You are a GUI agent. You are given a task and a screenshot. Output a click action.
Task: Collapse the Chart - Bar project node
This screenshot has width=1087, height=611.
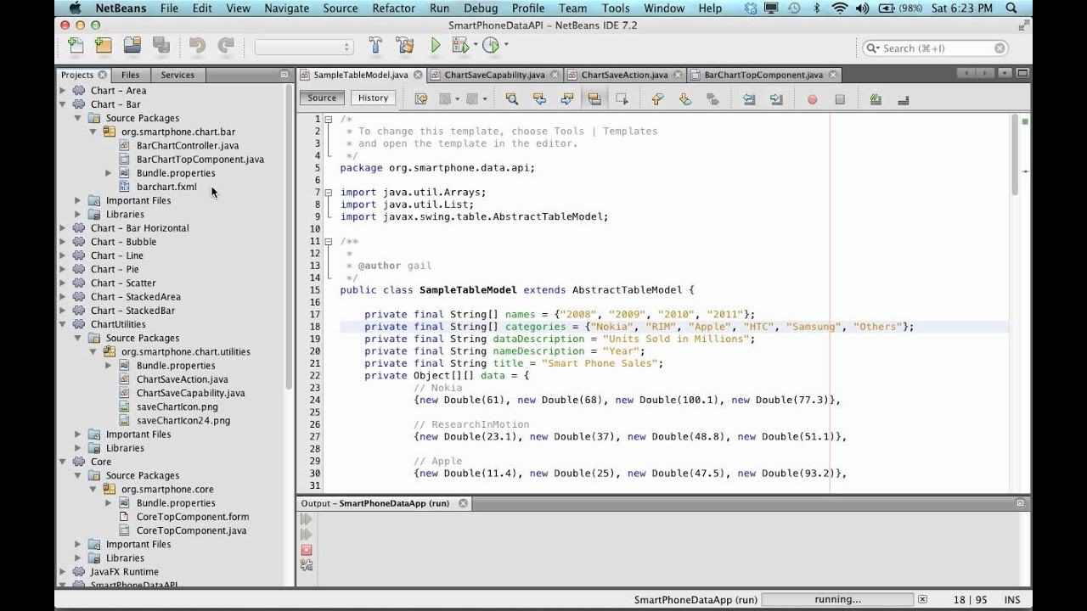63,104
